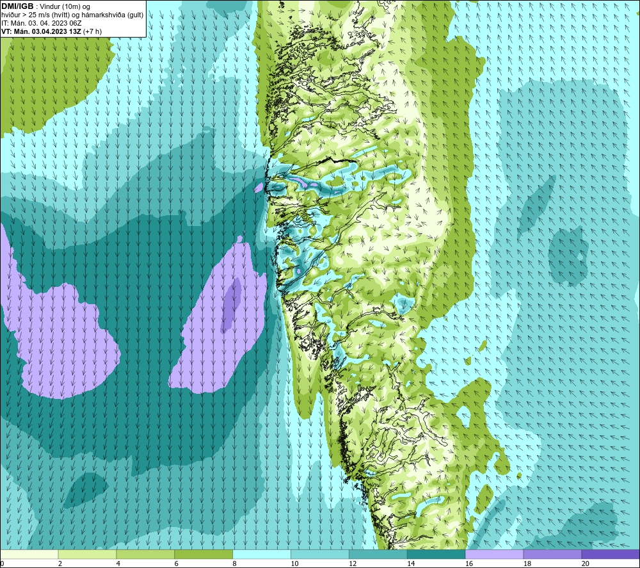Viewport: 640px width, 568px height.
Task: Click the legend label '8'
Action: pyautogui.click(x=235, y=564)
